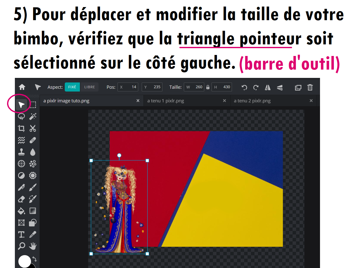Select the Heal bandage tool
This screenshot has width=351, height=268.
33,140
